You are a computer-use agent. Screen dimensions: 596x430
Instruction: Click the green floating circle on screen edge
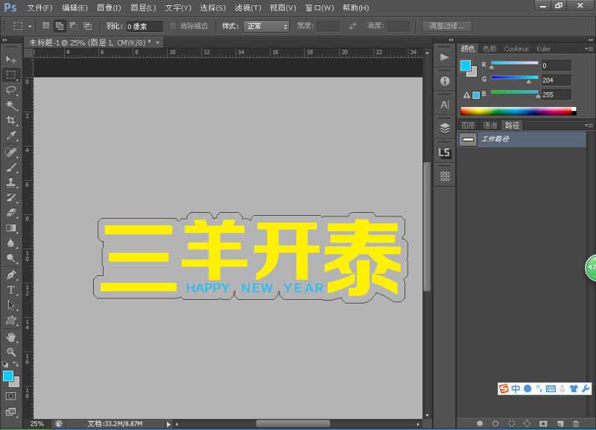(589, 268)
